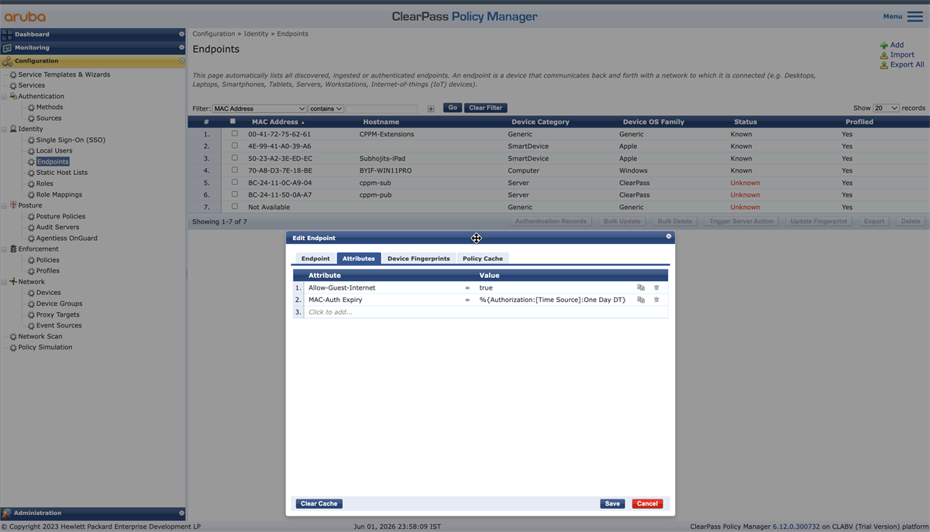
Task: Click the Cancel button
Action: coord(647,503)
